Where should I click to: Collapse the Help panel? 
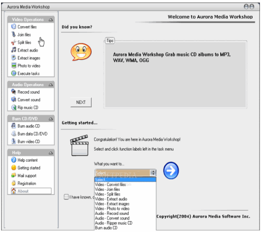(51, 153)
